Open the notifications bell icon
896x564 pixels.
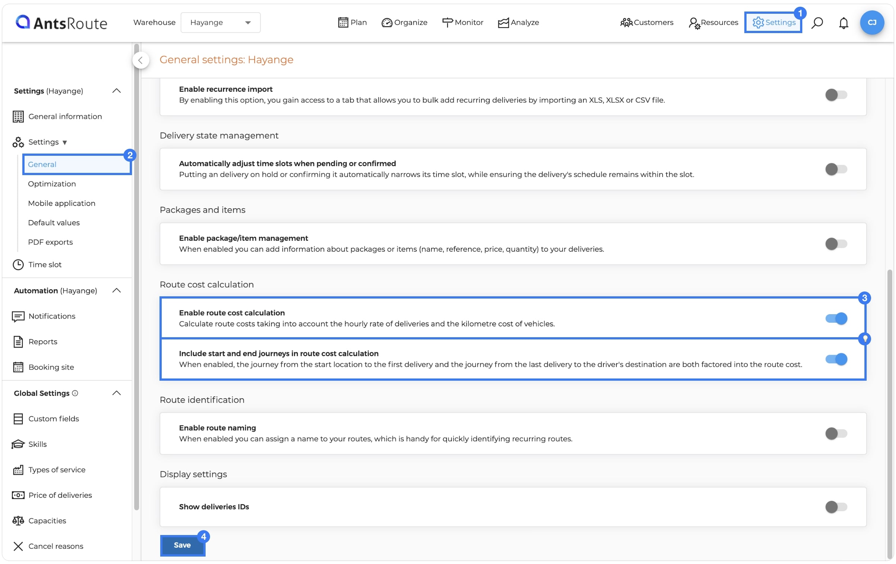point(844,23)
